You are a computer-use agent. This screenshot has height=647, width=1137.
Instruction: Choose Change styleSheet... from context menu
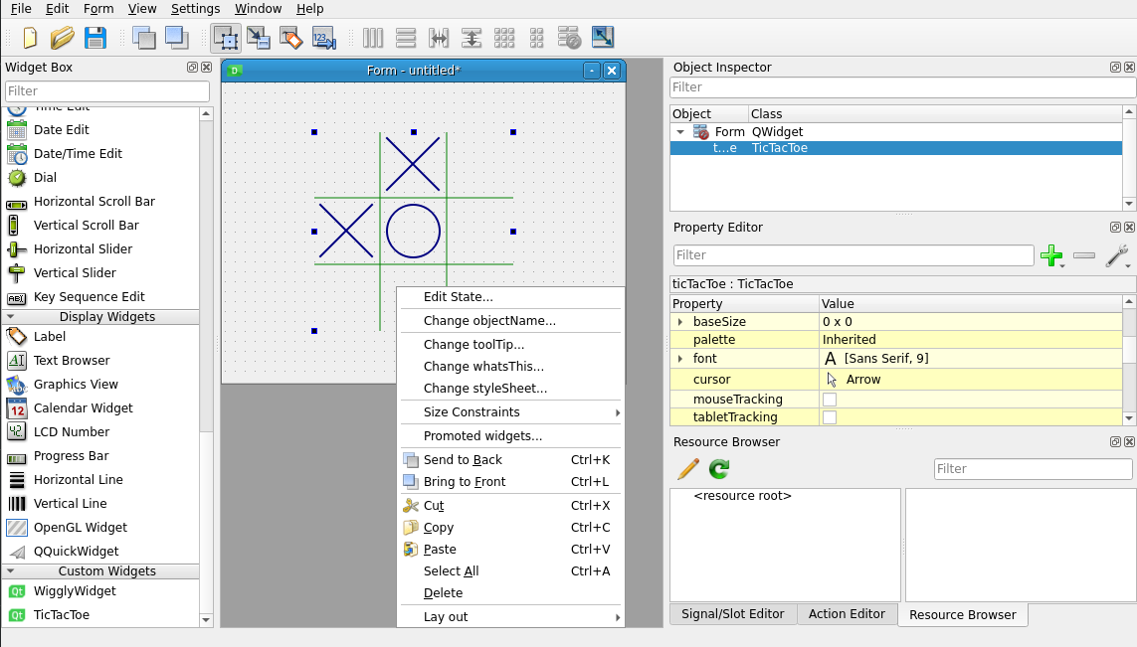coord(484,389)
